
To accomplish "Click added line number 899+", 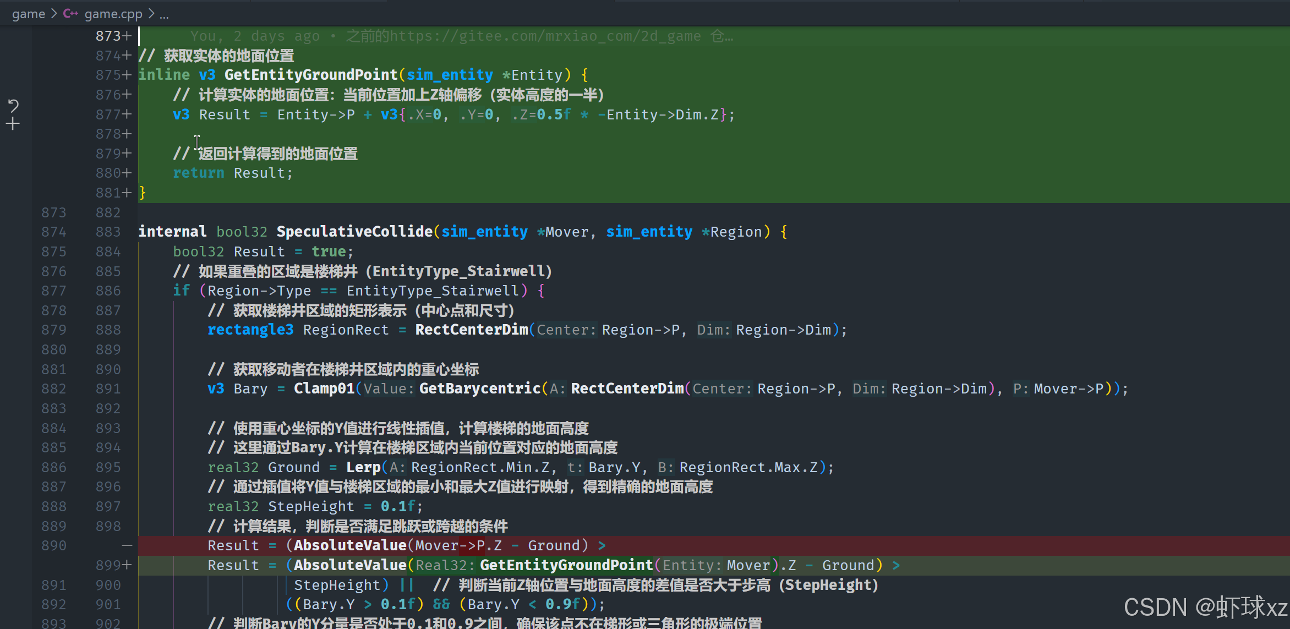I will [113, 565].
